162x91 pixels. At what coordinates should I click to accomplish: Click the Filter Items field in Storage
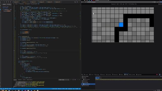pyautogui.click(x=128, y=76)
